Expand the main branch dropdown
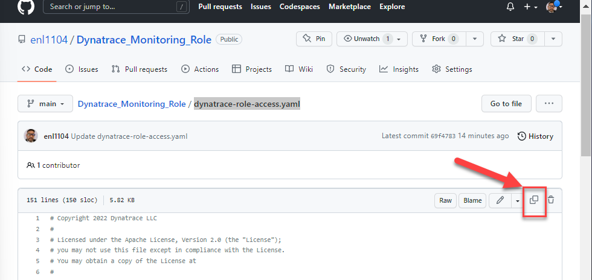The height and width of the screenshot is (280, 592). tap(45, 104)
